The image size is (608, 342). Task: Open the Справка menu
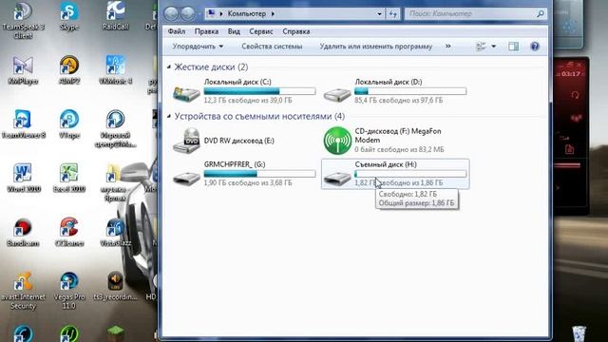coord(295,31)
